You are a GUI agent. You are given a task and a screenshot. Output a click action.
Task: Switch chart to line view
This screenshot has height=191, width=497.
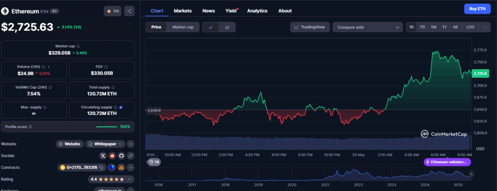211,27
